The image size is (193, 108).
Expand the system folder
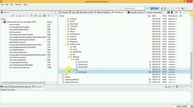point(60,77)
